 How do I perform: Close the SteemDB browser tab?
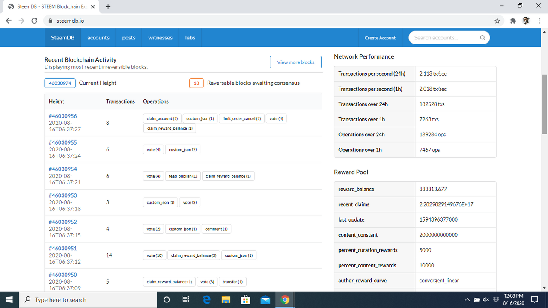(93, 7)
